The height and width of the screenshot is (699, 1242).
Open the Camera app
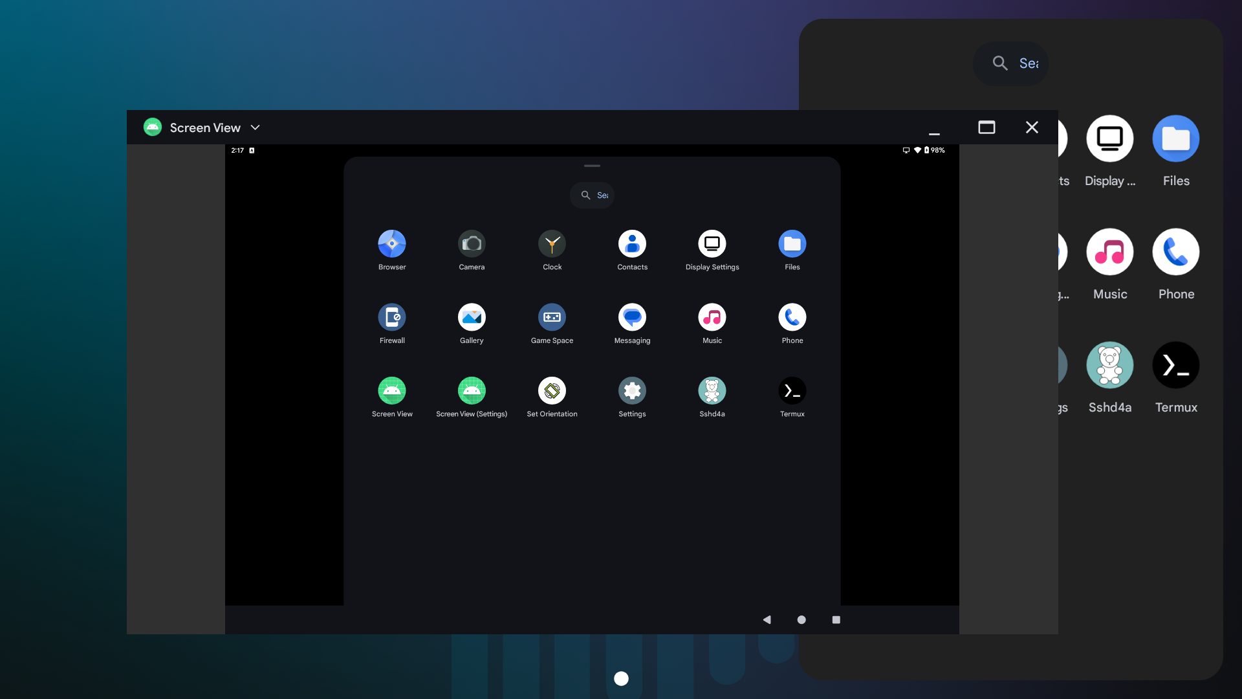[472, 243]
